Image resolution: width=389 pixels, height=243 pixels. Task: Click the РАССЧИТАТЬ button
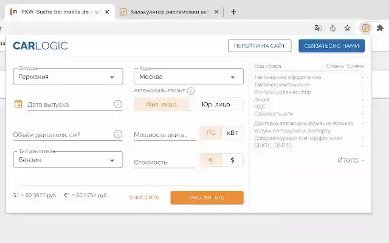point(207,197)
